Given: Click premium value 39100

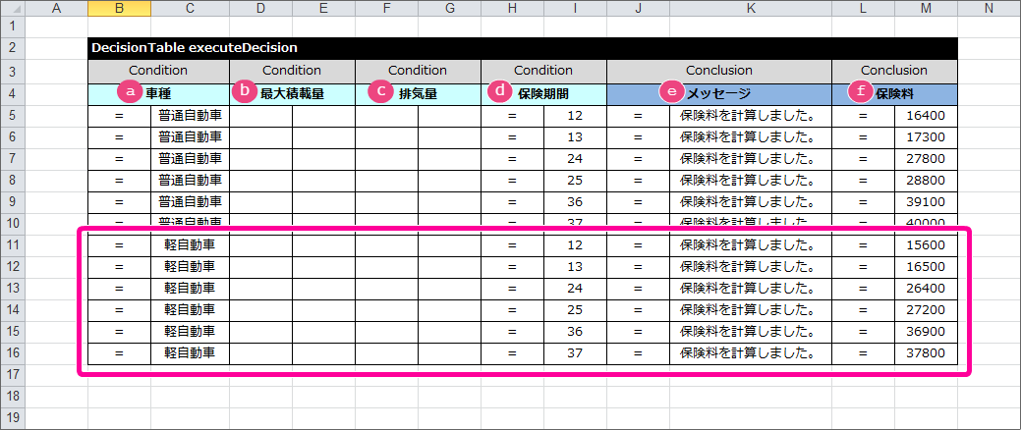Looking at the screenshot, I should pos(926,201).
